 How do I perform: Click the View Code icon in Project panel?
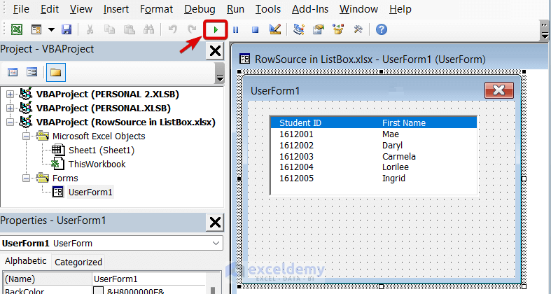13,72
